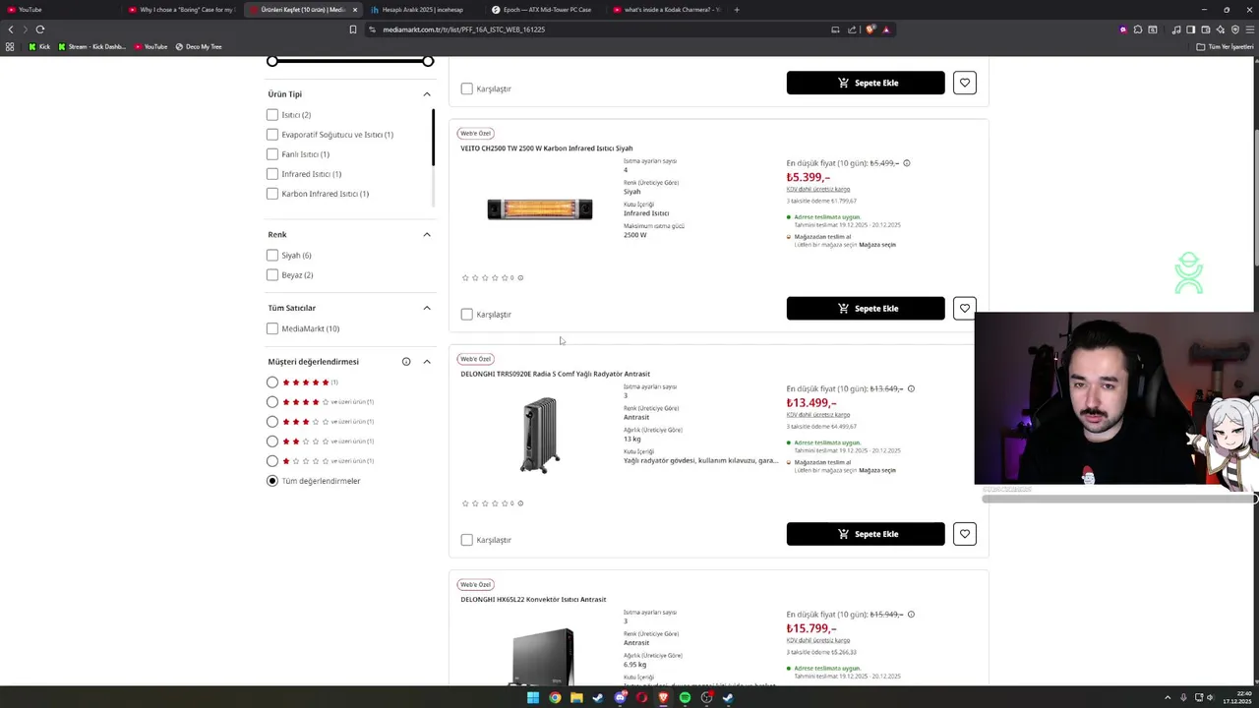Check Karbon Infrared Isıtıcı (1) filter
Image resolution: width=1259 pixels, height=708 pixels.
tap(272, 194)
